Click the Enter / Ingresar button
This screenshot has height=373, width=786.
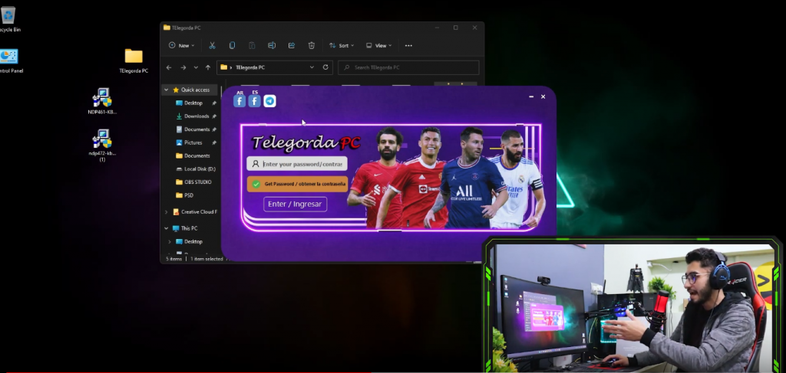point(296,204)
